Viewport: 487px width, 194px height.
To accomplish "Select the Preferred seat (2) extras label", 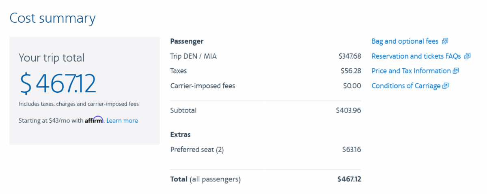I will [x=197, y=149].
